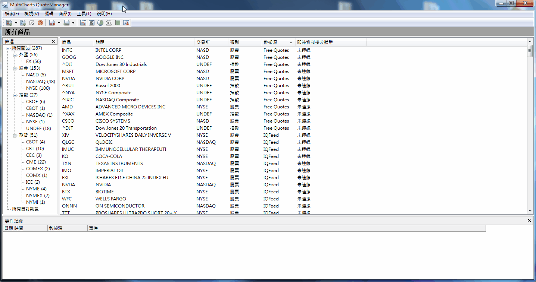536x282 pixels.
Task: Click the gear settings toolbar icon
Action: tap(32, 23)
